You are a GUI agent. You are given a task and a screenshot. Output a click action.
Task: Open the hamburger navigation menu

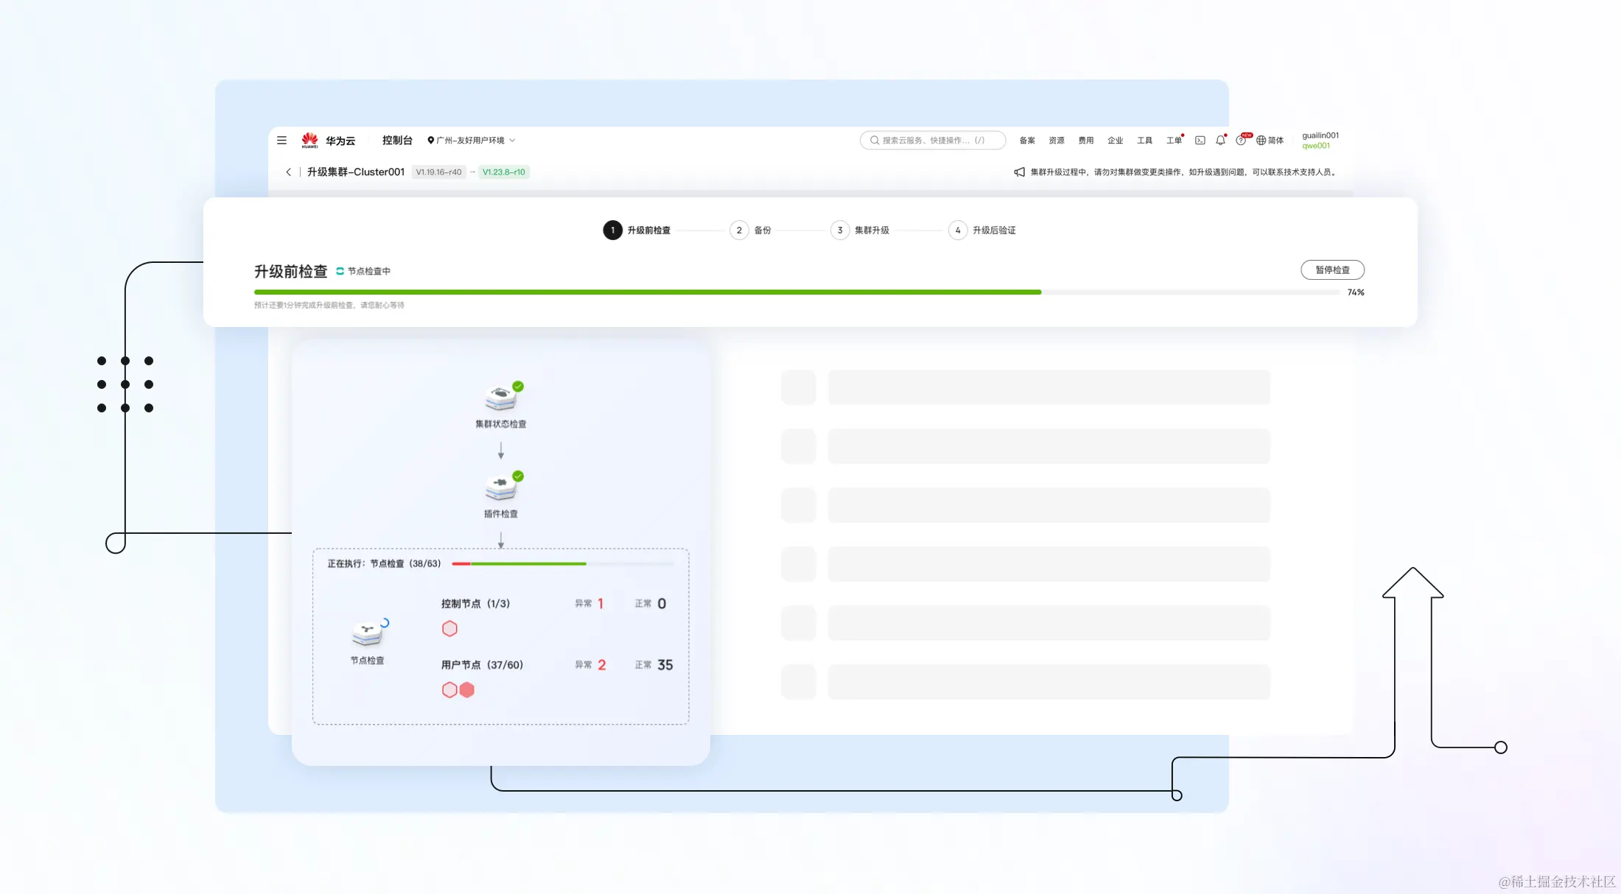coord(281,140)
